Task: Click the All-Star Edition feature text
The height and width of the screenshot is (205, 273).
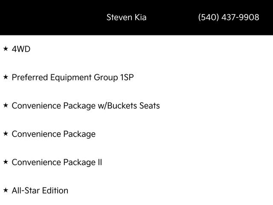Action: pyautogui.click(x=40, y=190)
